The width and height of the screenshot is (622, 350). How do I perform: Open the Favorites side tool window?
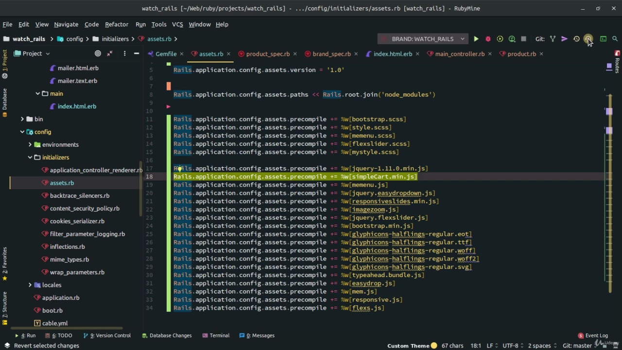tap(5, 264)
